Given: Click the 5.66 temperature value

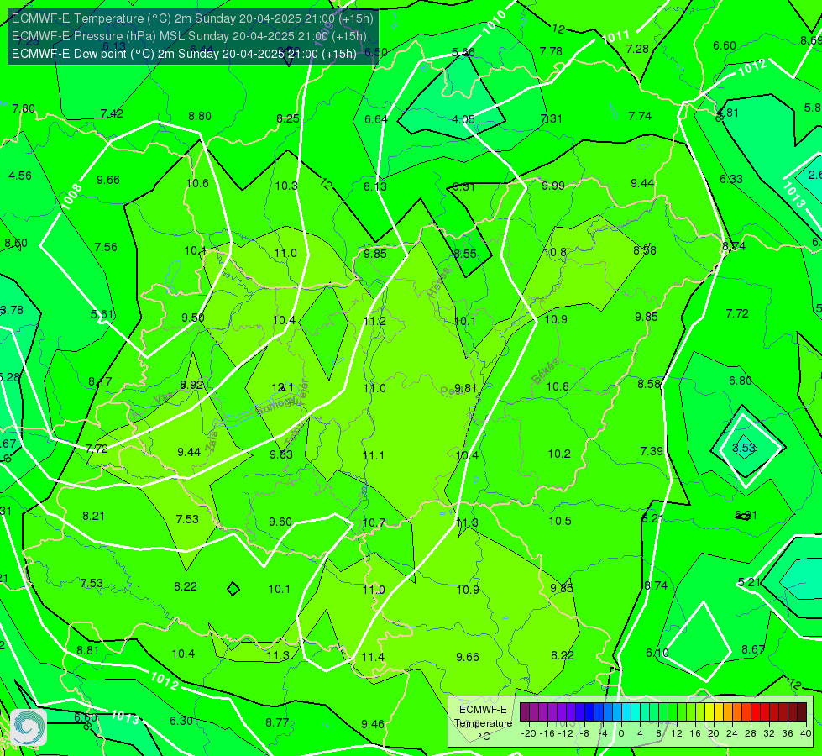Looking at the screenshot, I should (x=463, y=52).
